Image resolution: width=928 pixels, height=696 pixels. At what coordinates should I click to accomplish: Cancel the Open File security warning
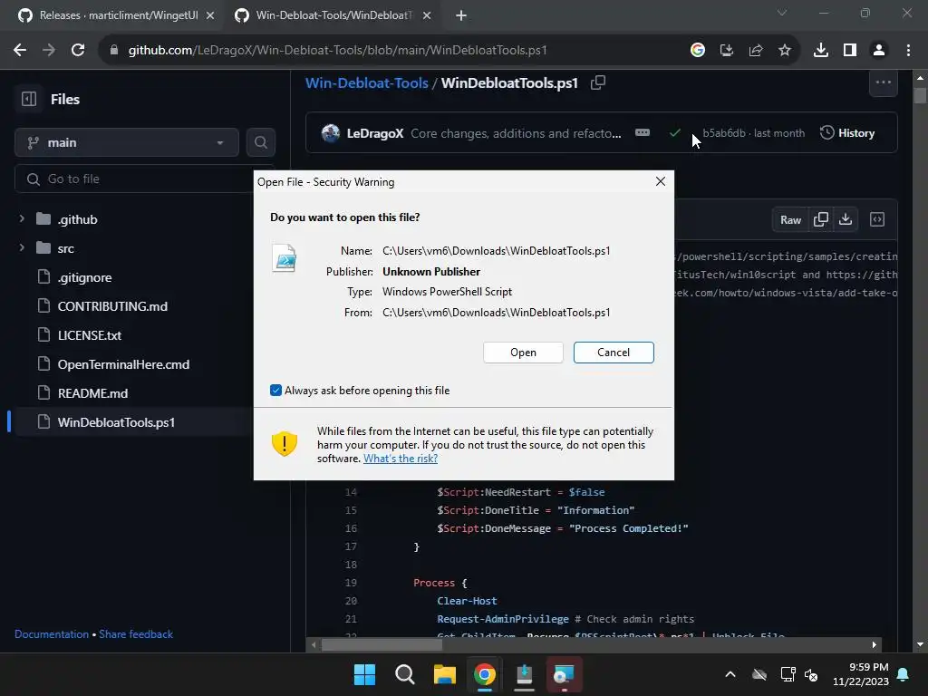coord(614,353)
